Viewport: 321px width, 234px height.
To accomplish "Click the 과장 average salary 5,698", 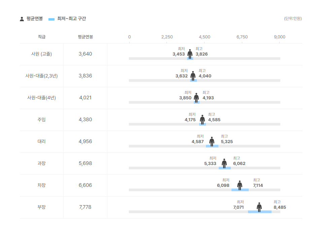I will click(85, 163).
